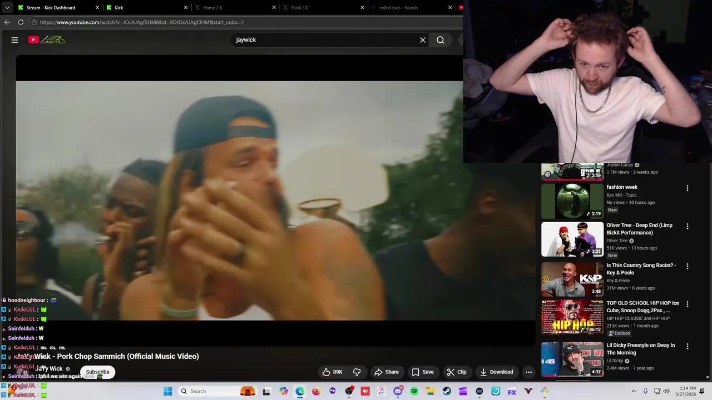Switch to the Grok / X tab
Screen dimensions: 712x400
[x=323, y=8]
